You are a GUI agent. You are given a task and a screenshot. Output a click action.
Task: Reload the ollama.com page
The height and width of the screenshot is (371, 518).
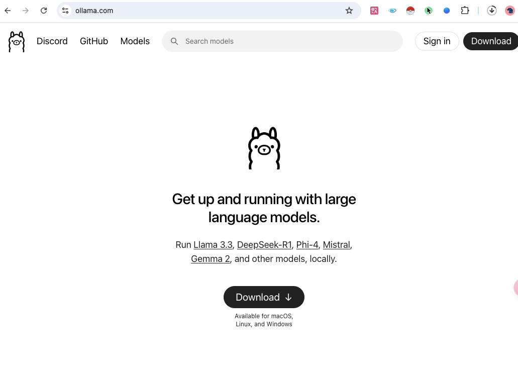[x=44, y=11]
